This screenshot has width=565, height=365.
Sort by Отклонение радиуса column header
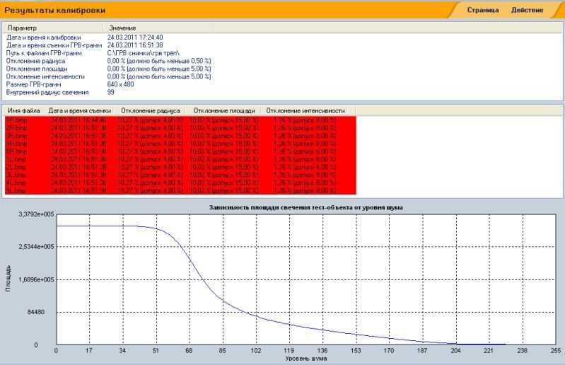[x=150, y=110]
